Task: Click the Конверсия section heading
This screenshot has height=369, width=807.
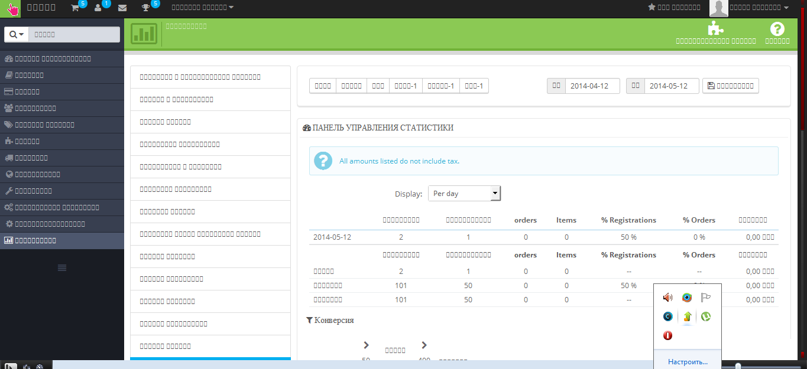Action: tap(334, 320)
